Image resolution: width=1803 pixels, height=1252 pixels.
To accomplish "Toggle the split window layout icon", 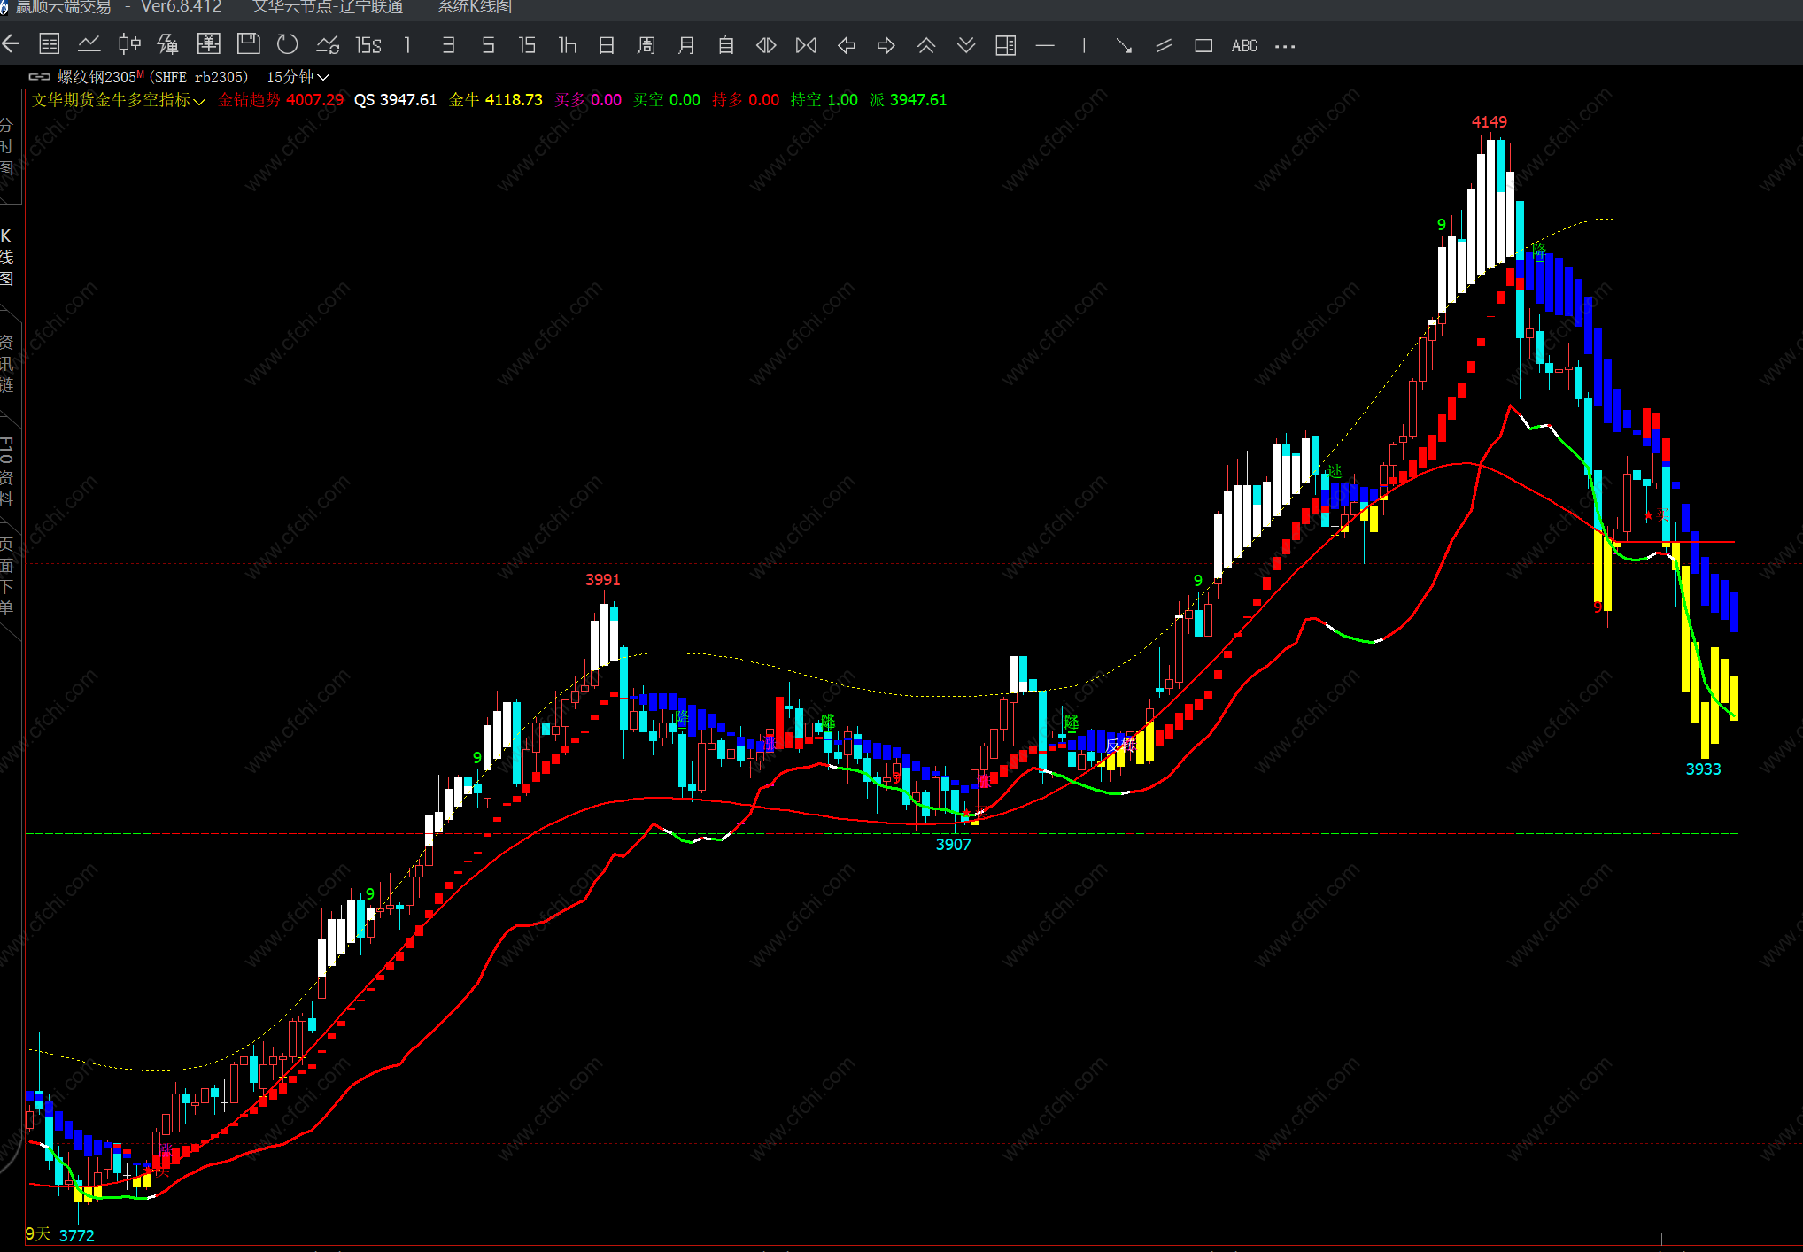I will [x=1005, y=45].
